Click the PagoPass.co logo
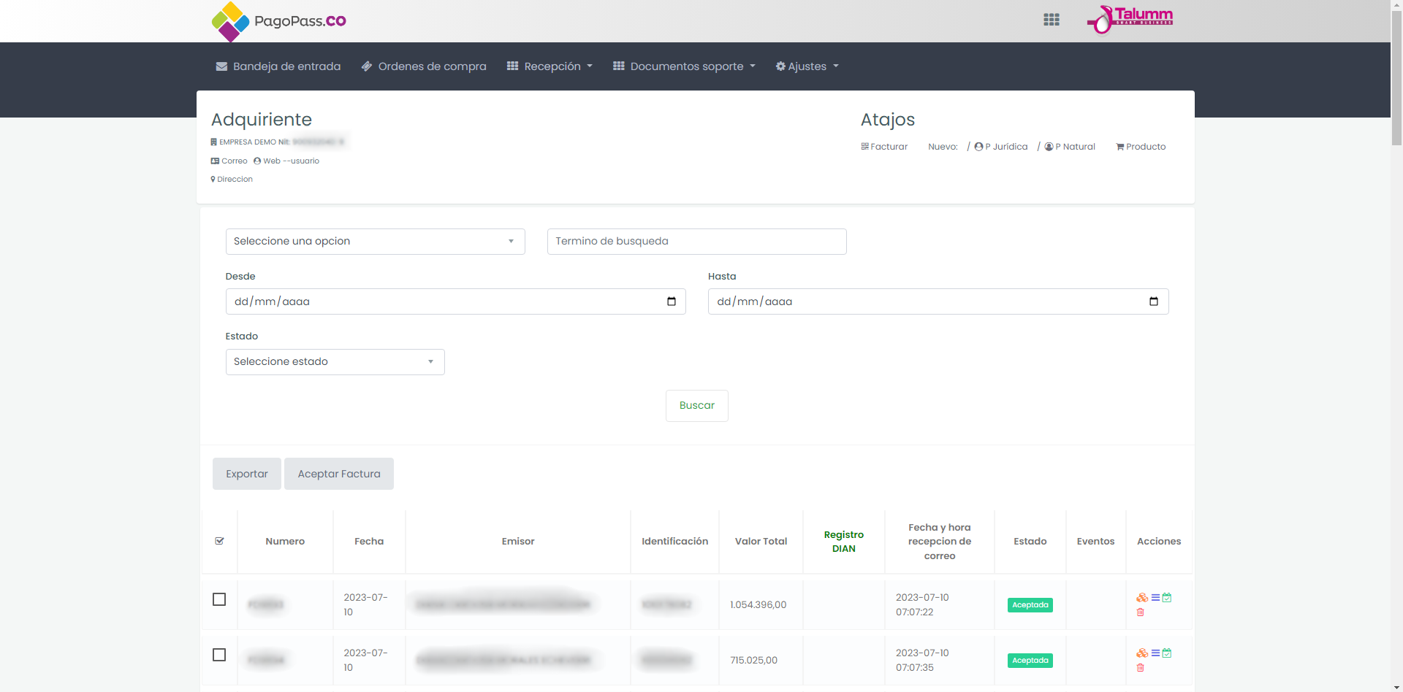 pos(278,21)
